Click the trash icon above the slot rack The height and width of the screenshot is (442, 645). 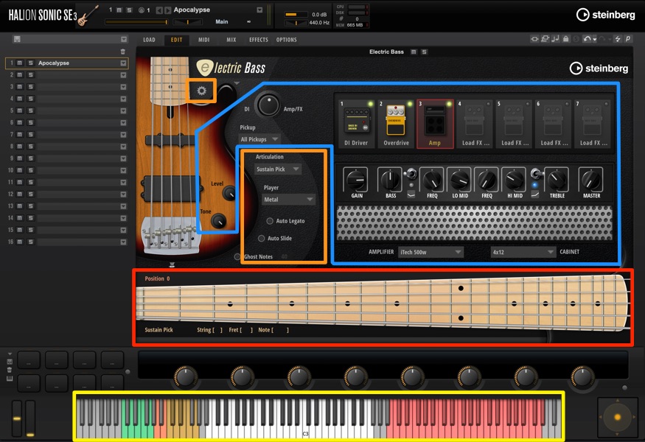coord(122,52)
